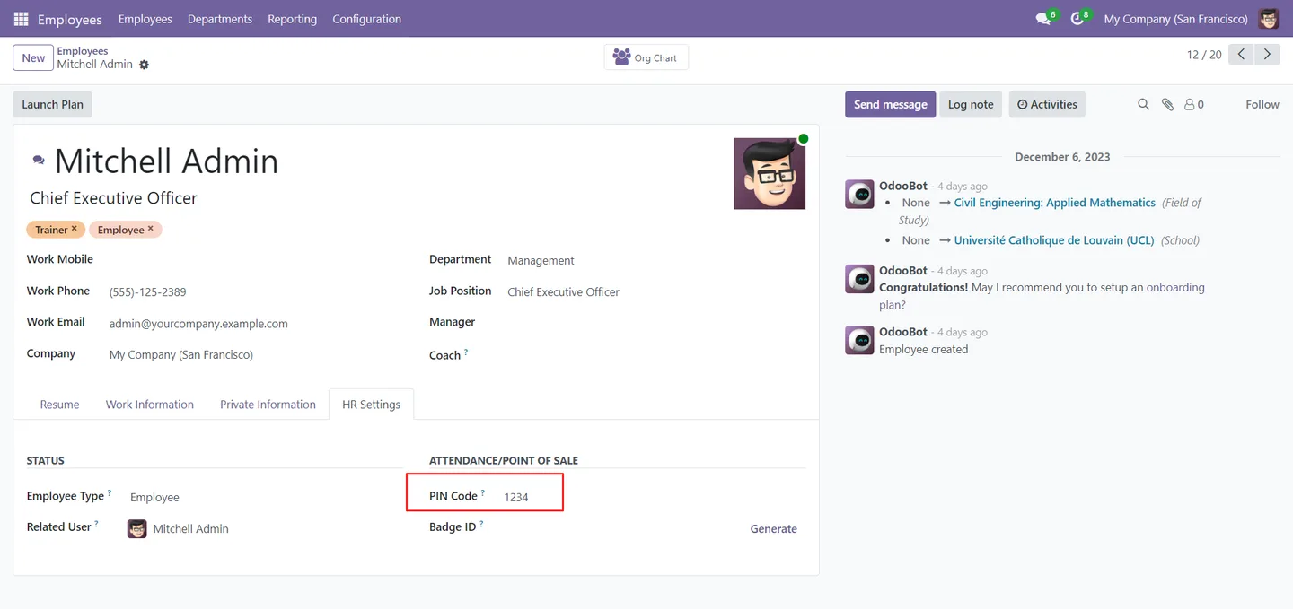Click Follow in the chatter
This screenshot has height=609, width=1293.
click(x=1262, y=104)
